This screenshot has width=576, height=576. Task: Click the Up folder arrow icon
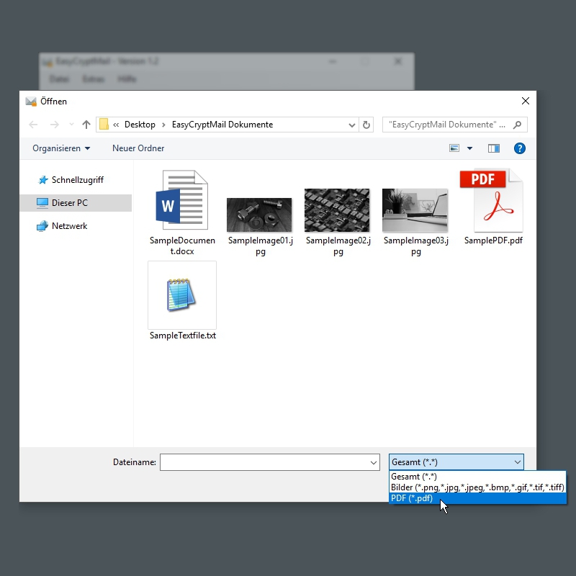tap(87, 125)
